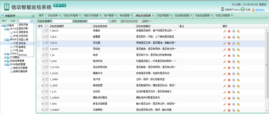
Task: Select the 深夜 theme option
Action: point(26,51)
